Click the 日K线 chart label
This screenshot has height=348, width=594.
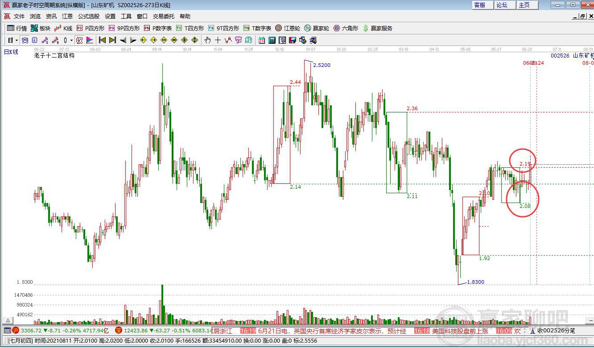click(x=11, y=52)
